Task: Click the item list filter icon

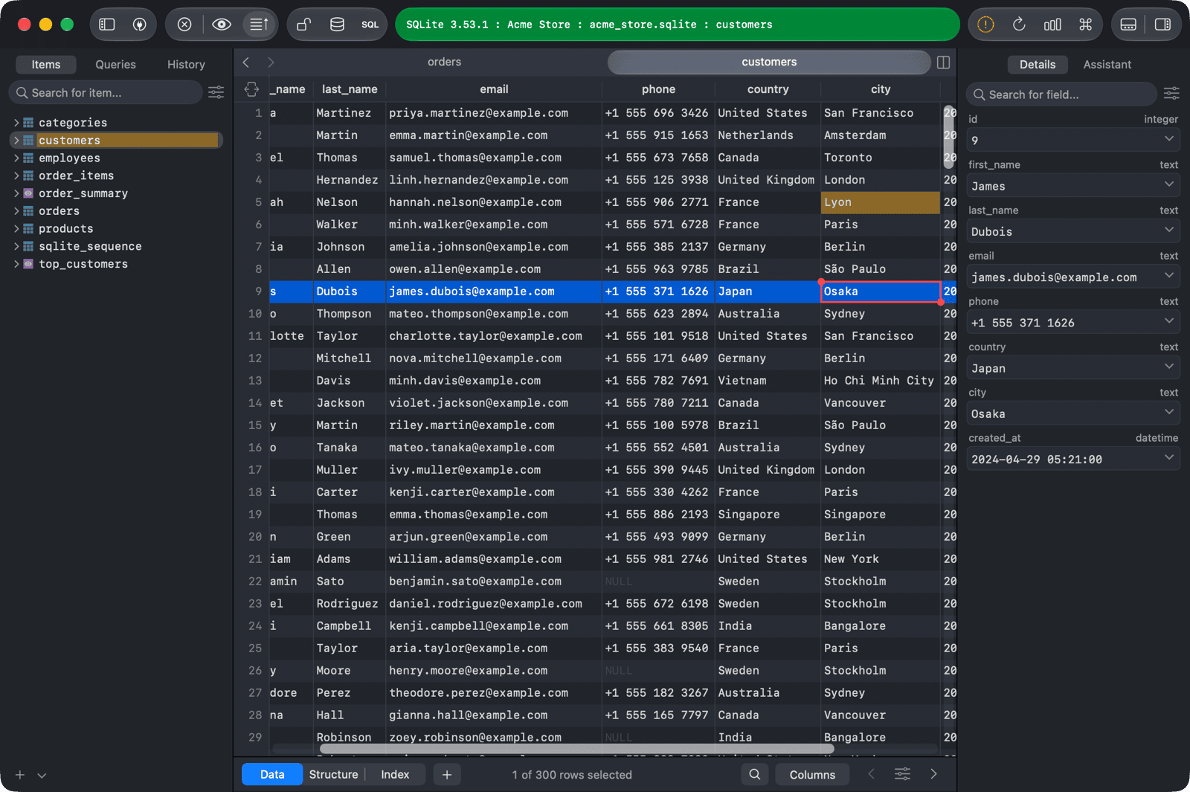Action: [x=216, y=92]
